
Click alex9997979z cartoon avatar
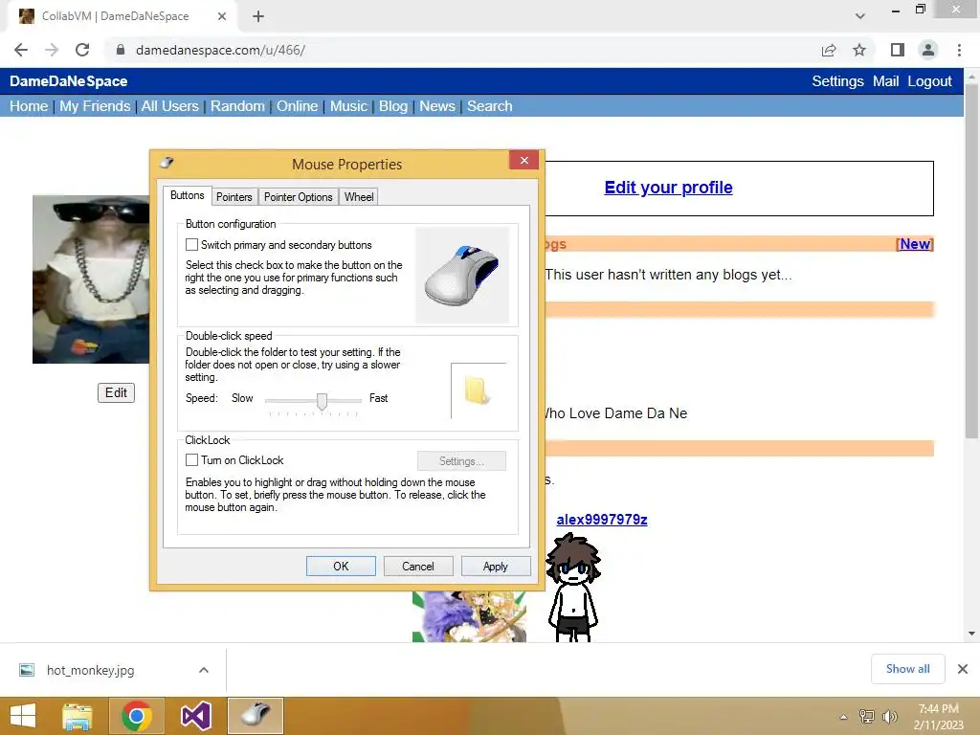pos(573,587)
